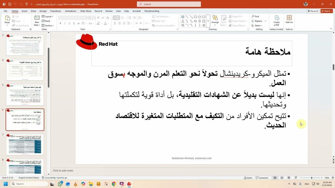The width and height of the screenshot is (335, 188).
Task: Click to add notes area
Action: [63, 171]
